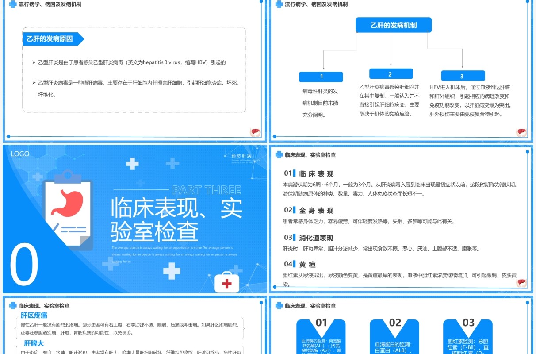Click the paragraph starting 慢性乙肝一般没有剧烈的疼痛

[x=130, y=328]
